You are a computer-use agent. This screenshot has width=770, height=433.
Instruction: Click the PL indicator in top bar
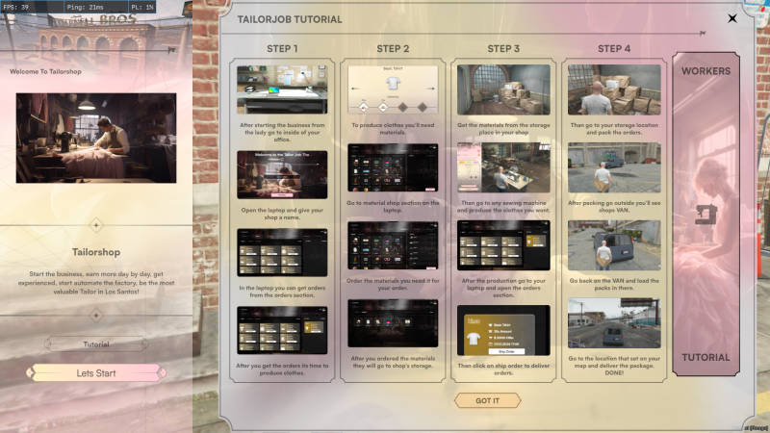coord(142,7)
